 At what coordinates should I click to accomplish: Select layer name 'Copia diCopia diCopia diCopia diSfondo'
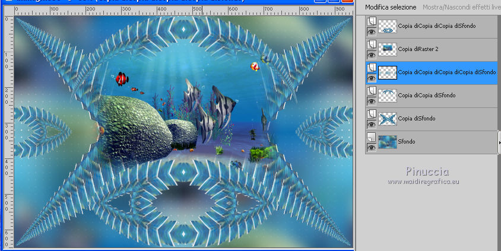tap(447, 72)
